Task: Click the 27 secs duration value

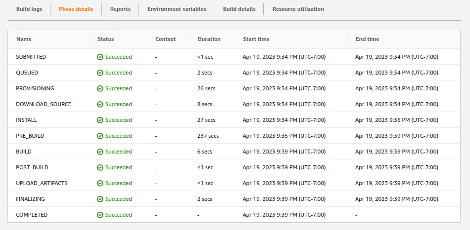Action: point(206,120)
